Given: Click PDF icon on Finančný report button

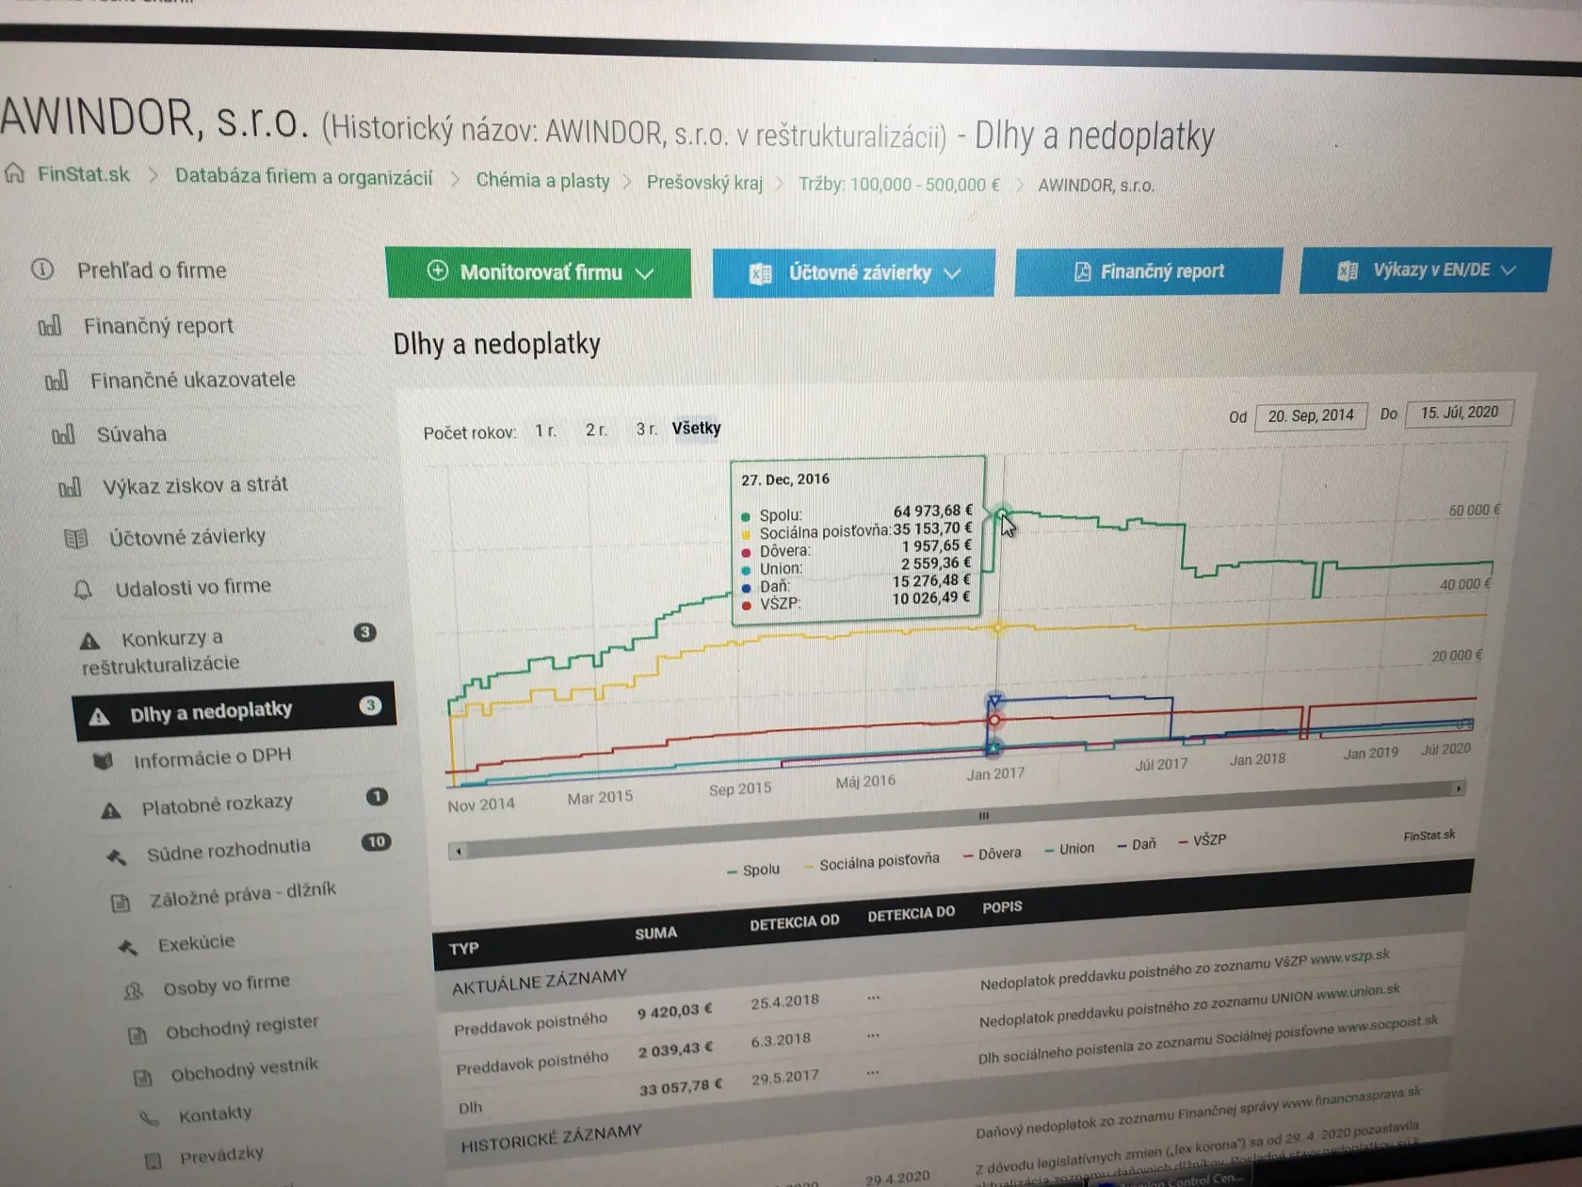Looking at the screenshot, I should pyautogui.click(x=1082, y=271).
